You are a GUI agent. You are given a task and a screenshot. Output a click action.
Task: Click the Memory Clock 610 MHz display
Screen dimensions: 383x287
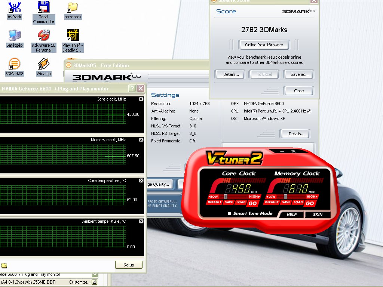point(296,189)
